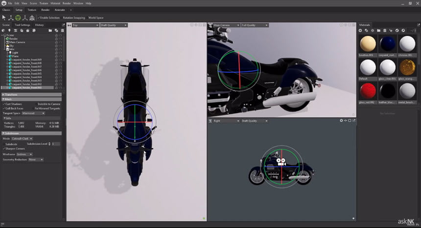Image resolution: width=421 pixels, height=228 pixels.
Task: Click the World Space option
Action: click(x=96, y=18)
